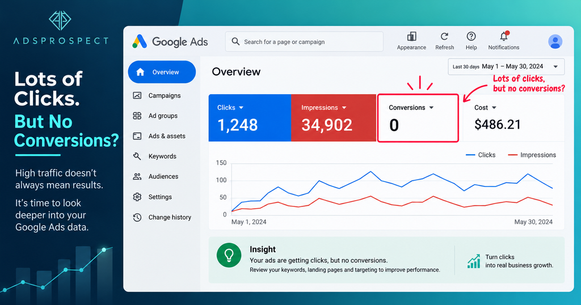Screen dimensions: 581x305
Task: Click the Ad groups grid icon
Action: click(137, 116)
